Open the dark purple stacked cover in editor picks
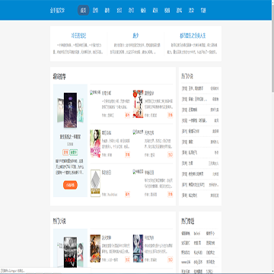The width and height of the screenshot is (274, 274). click(70, 110)
